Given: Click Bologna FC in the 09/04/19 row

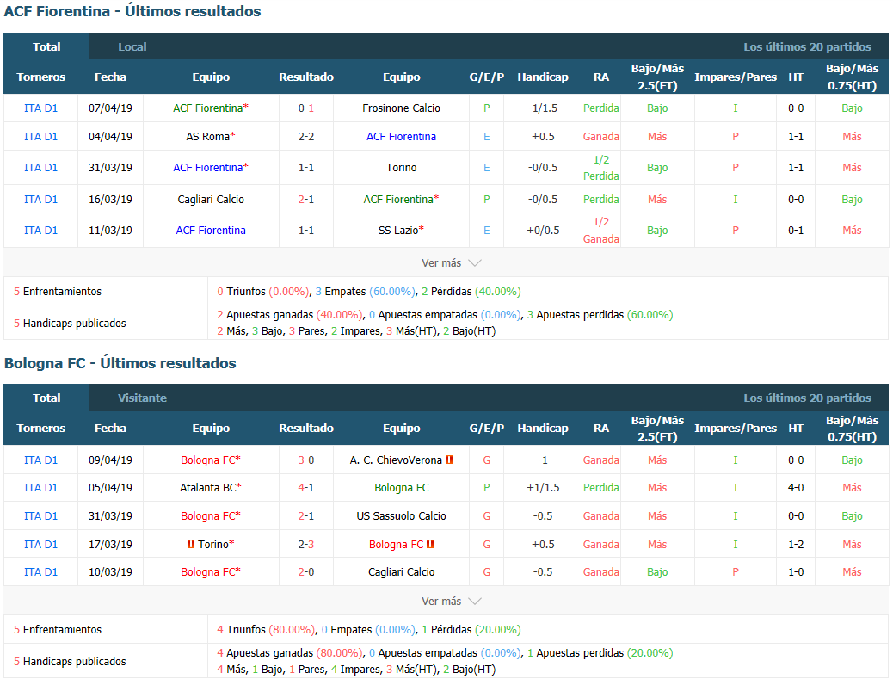Looking at the screenshot, I should (x=208, y=460).
